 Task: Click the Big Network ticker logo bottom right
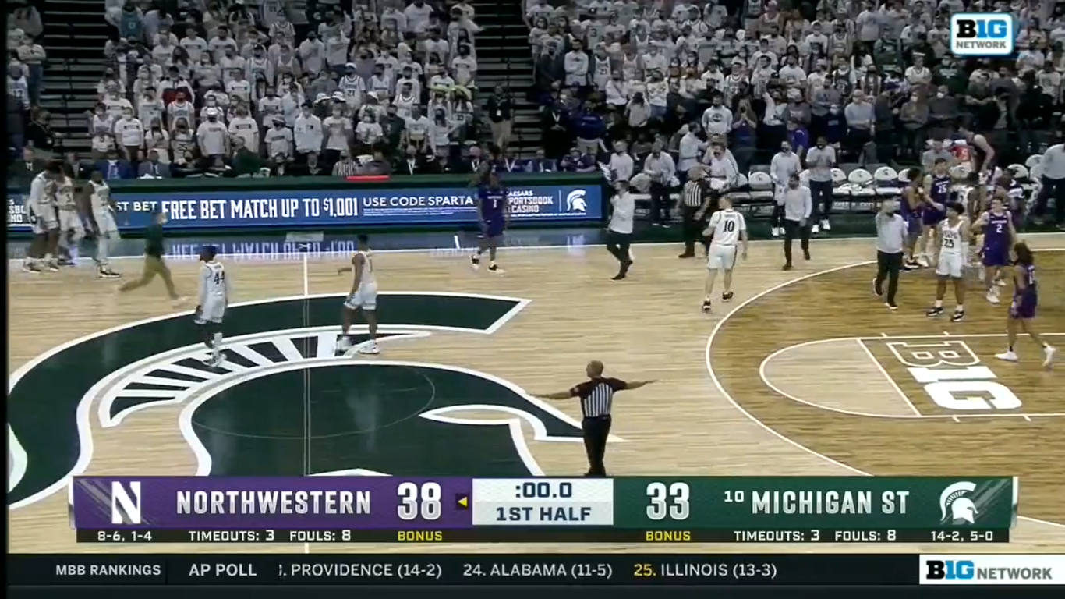click(991, 571)
